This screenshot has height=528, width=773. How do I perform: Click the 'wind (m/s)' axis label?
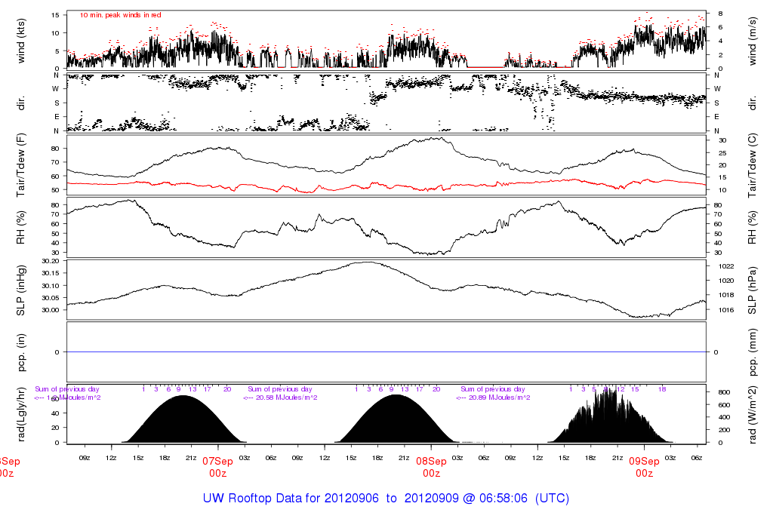point(753,41)
